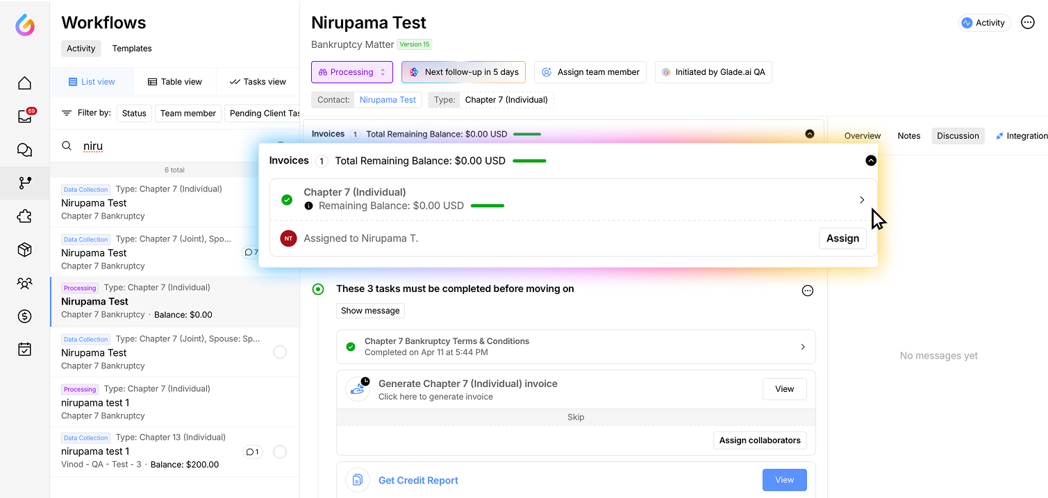
Task: Click Show message button
Action: [x=370, y=311]
